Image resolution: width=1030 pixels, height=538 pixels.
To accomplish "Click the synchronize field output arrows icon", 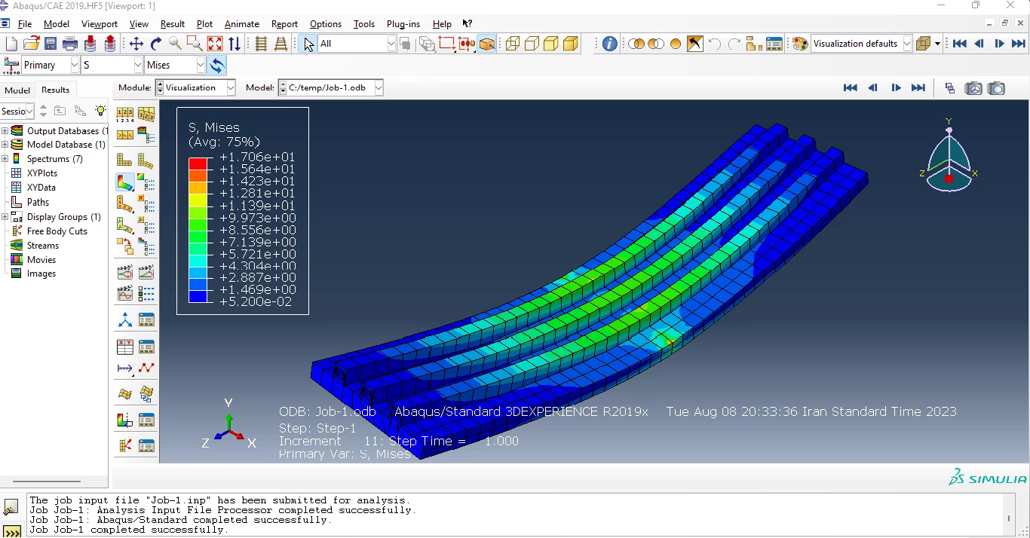I will click(x=217, y=66).
